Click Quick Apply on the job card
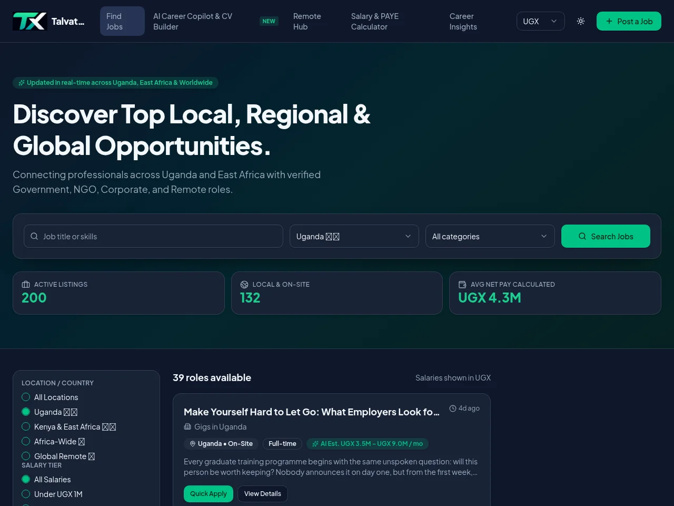 tap(209, 494)
